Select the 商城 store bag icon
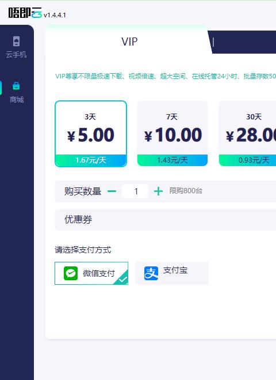The height and width of the screenshot is (380, 276). (16, 85)
